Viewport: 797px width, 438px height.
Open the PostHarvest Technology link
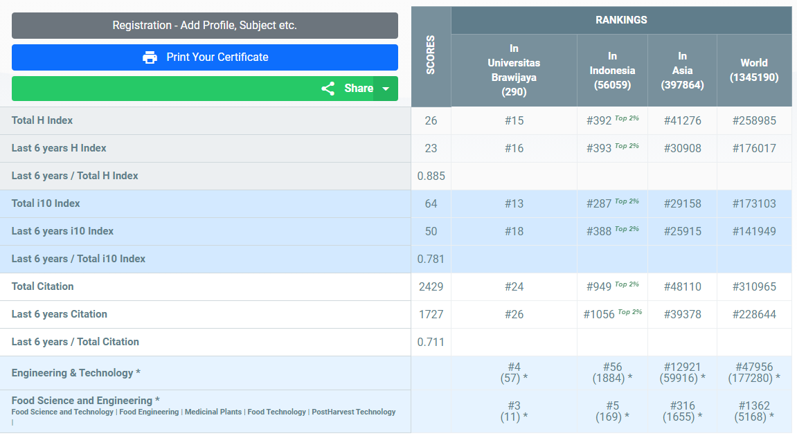pyautogui.click(x=354, y=412)
